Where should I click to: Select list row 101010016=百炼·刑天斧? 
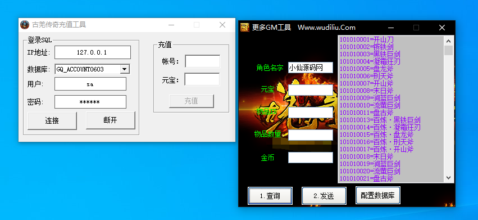coord(391,142)
